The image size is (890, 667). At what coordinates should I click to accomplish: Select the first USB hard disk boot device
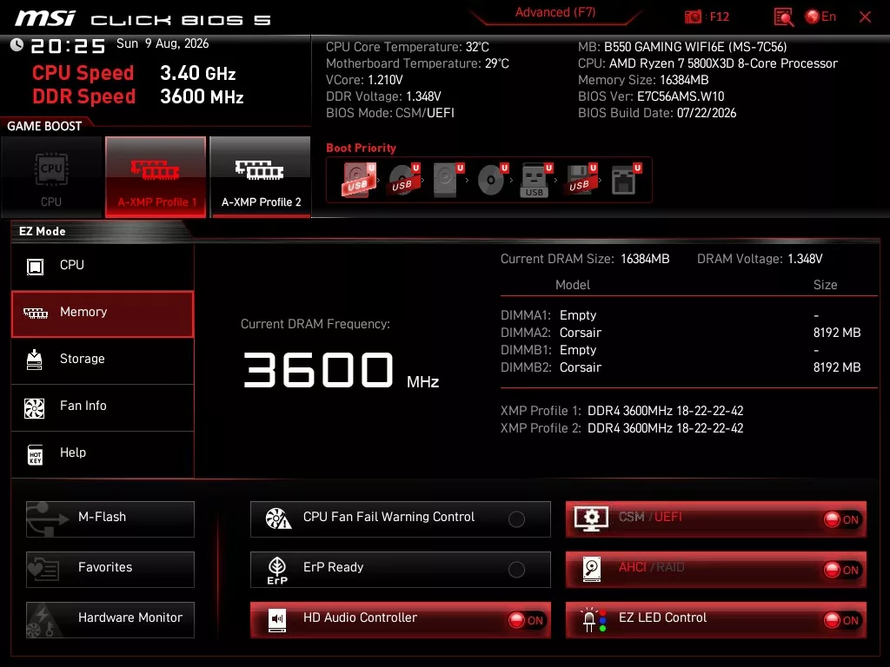pos(358,180)
